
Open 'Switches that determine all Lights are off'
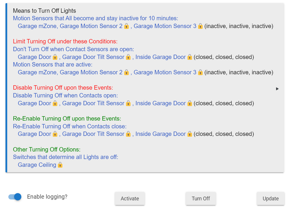tap(66, 157)
